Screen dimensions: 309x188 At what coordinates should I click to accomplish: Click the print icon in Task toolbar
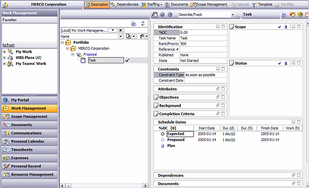coord(284,15)
